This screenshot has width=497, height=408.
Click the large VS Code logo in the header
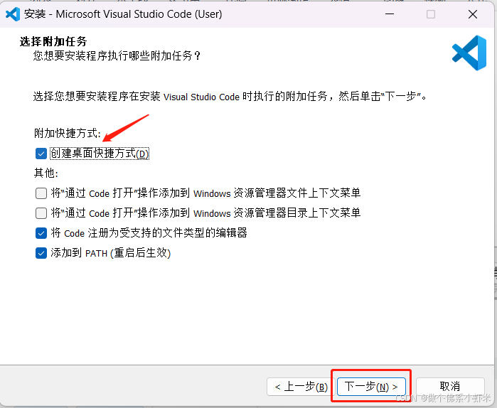(x=469, y=53)
